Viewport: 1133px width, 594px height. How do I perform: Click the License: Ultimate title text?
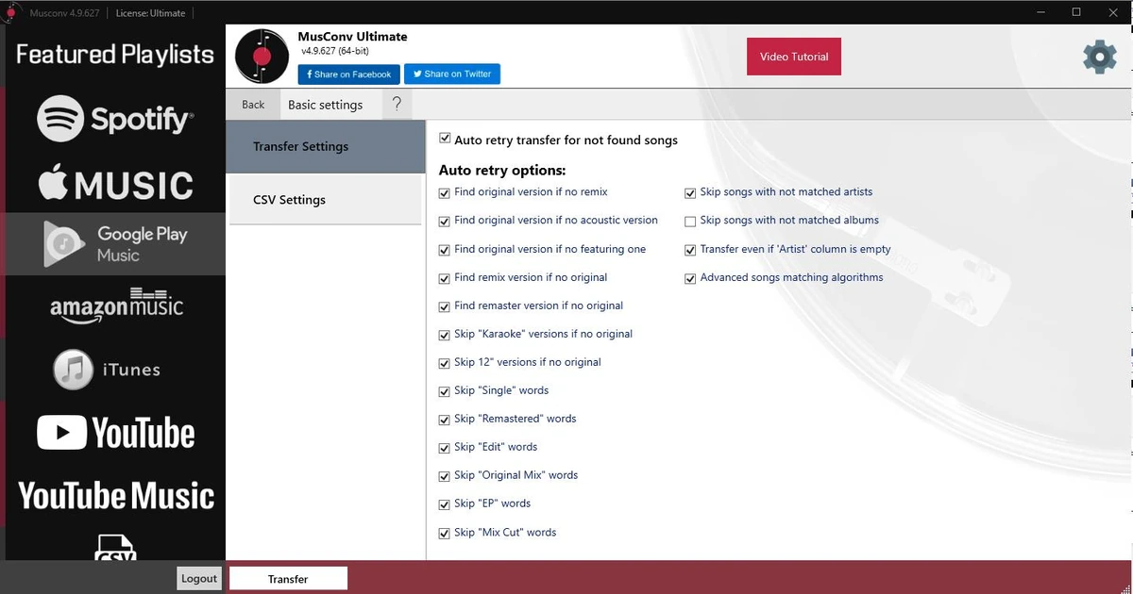[x=150, y=13]
